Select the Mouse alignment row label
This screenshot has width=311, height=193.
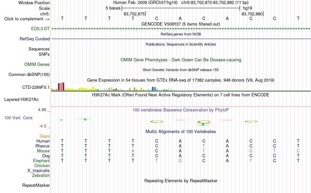tap(44, 151)
